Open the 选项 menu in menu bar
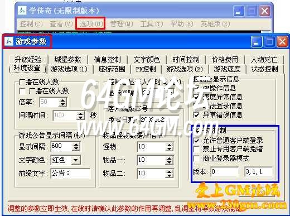 (x=91, y=23)
